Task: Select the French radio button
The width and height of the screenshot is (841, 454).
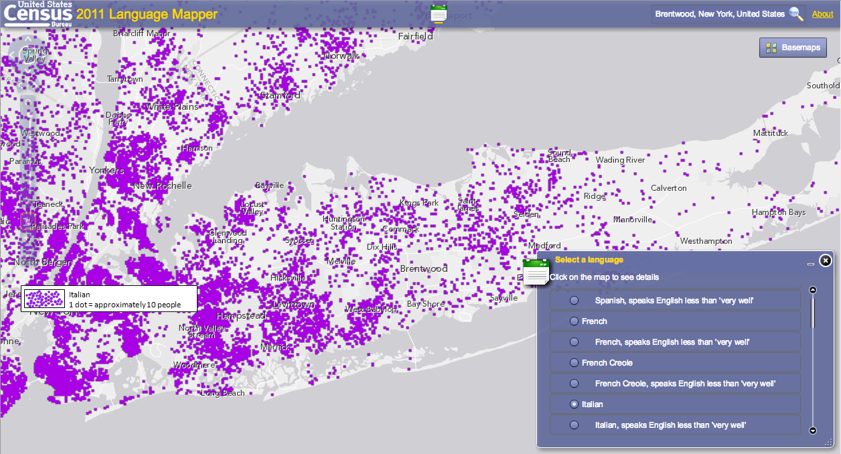Action: [574, 321]
